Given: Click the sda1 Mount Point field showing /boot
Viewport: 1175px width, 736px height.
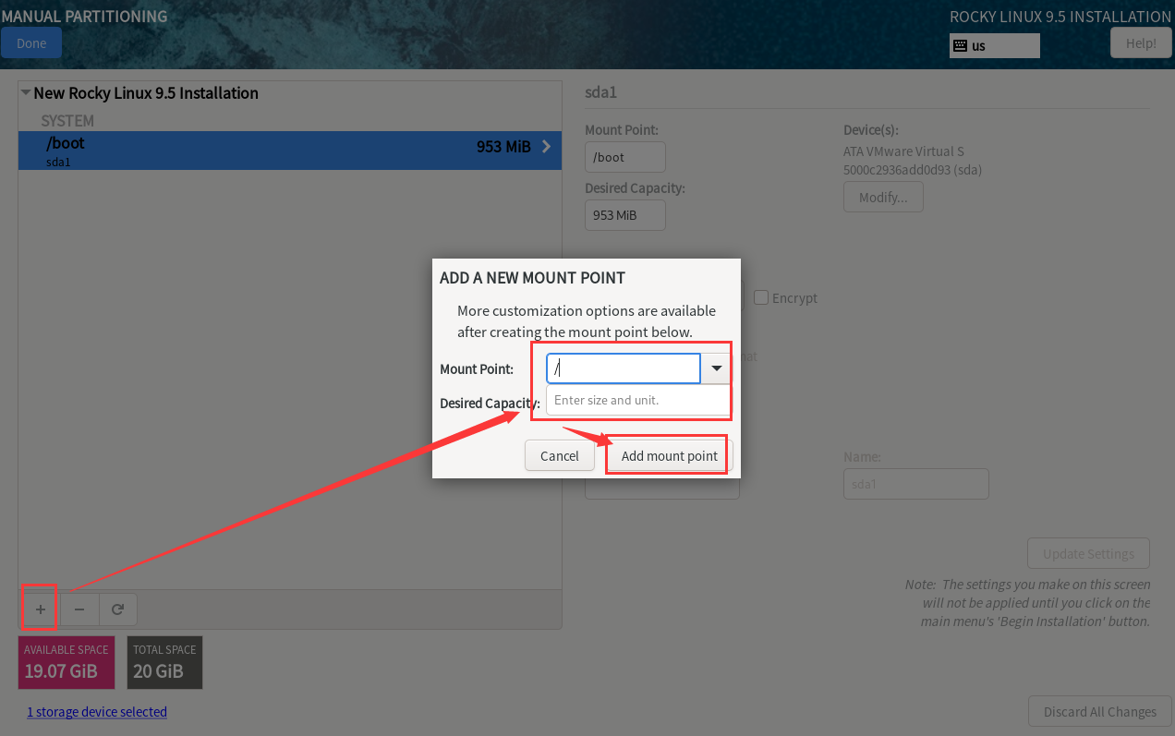Looking at the screenshot, I should [625, 157].
